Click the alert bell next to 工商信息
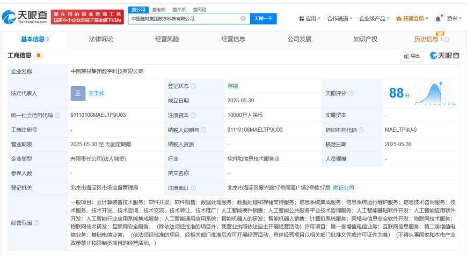 coord(39,55)
